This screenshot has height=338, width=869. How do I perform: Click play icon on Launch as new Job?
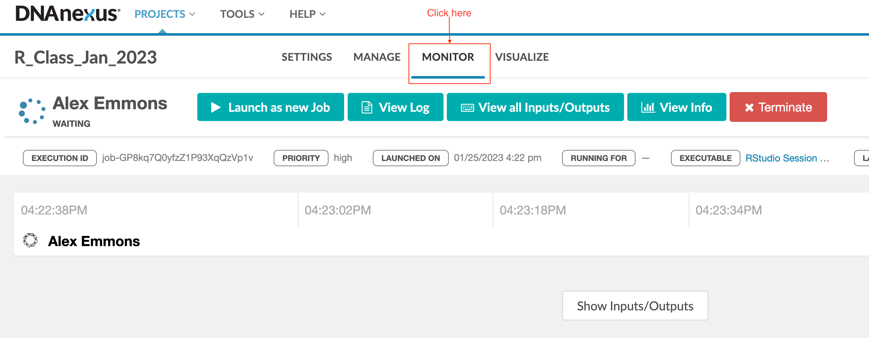point(216,108)
